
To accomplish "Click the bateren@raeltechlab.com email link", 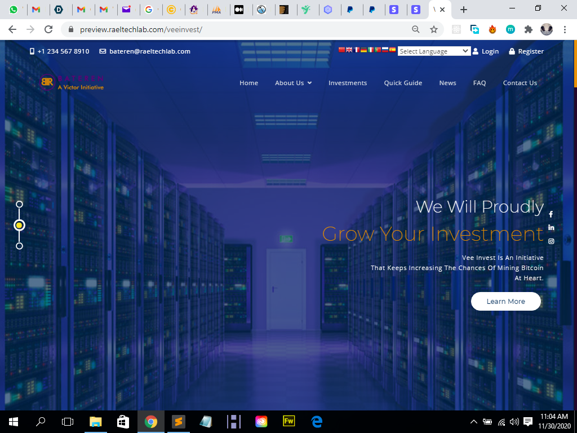I will click(x=145, y=51).
